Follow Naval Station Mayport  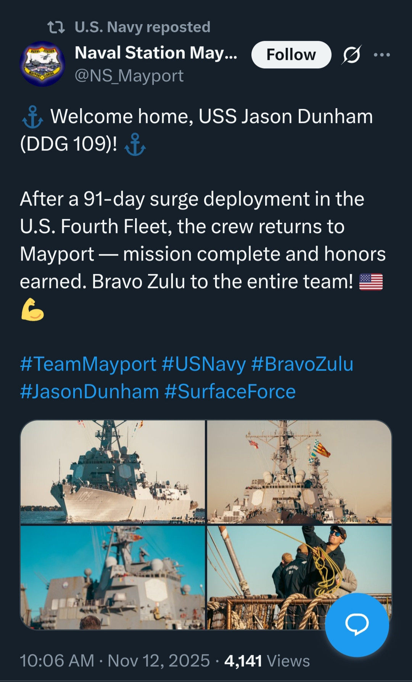click(291, 55)
